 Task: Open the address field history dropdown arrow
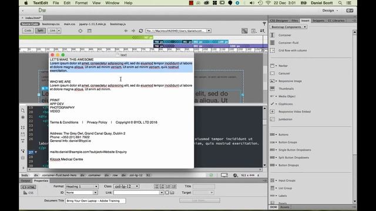(209, 31)
